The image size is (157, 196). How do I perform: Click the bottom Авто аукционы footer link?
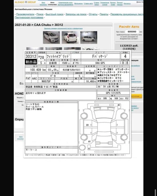coord(21,138)
